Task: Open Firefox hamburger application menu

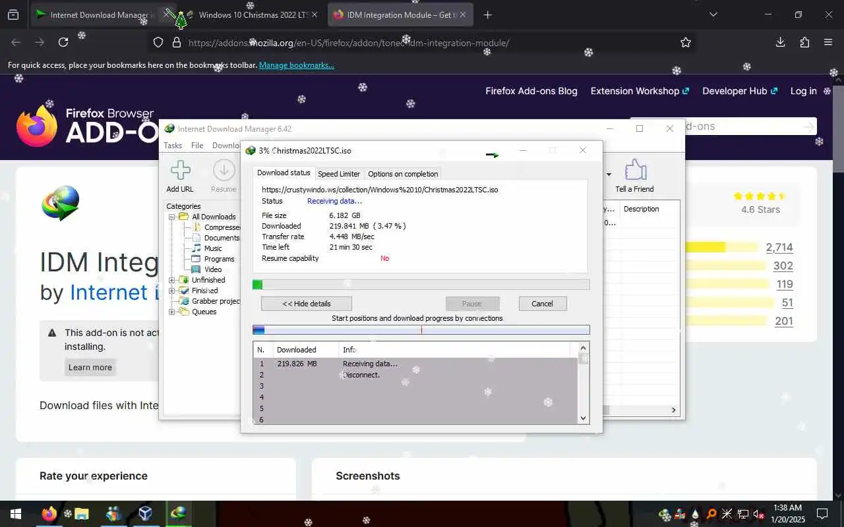Action: 828,42
